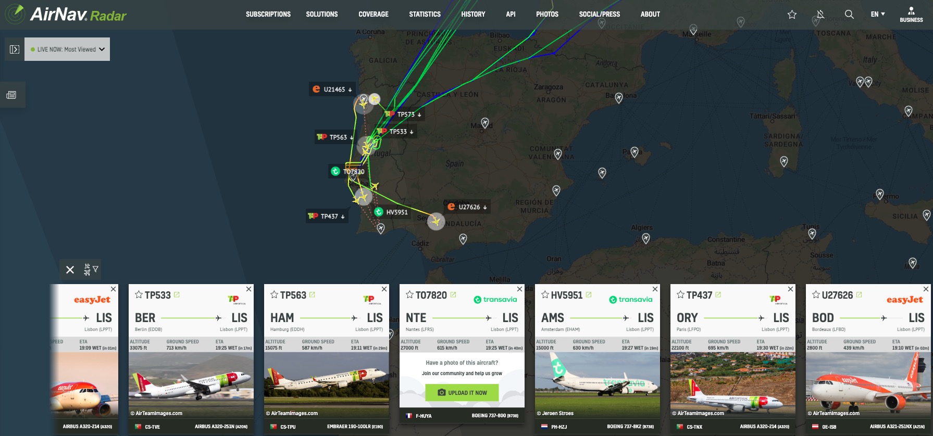This screenshot has height=436, width=933.
Task: Open the Photos menu item
Action: click(547, 15)
